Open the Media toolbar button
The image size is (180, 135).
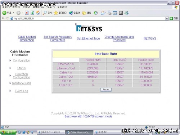(x=75, y=13)
